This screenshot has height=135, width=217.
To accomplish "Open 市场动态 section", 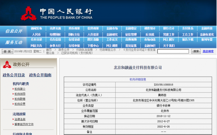I will (150, 40).
